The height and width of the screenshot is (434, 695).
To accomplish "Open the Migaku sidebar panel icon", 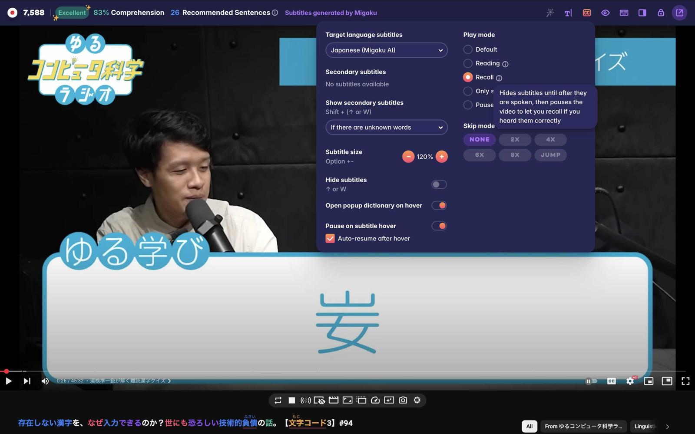I will pyautogui.click(x=642, y=13).
